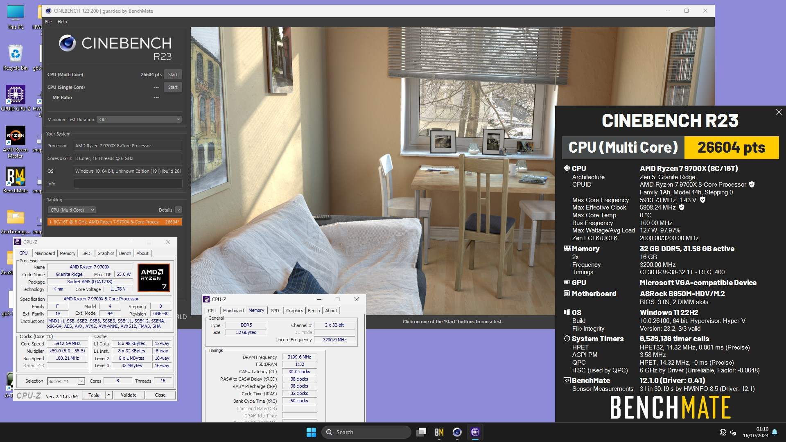
Task: Expand Minimum Test Duration dropdown
Action: pos(139,120)
